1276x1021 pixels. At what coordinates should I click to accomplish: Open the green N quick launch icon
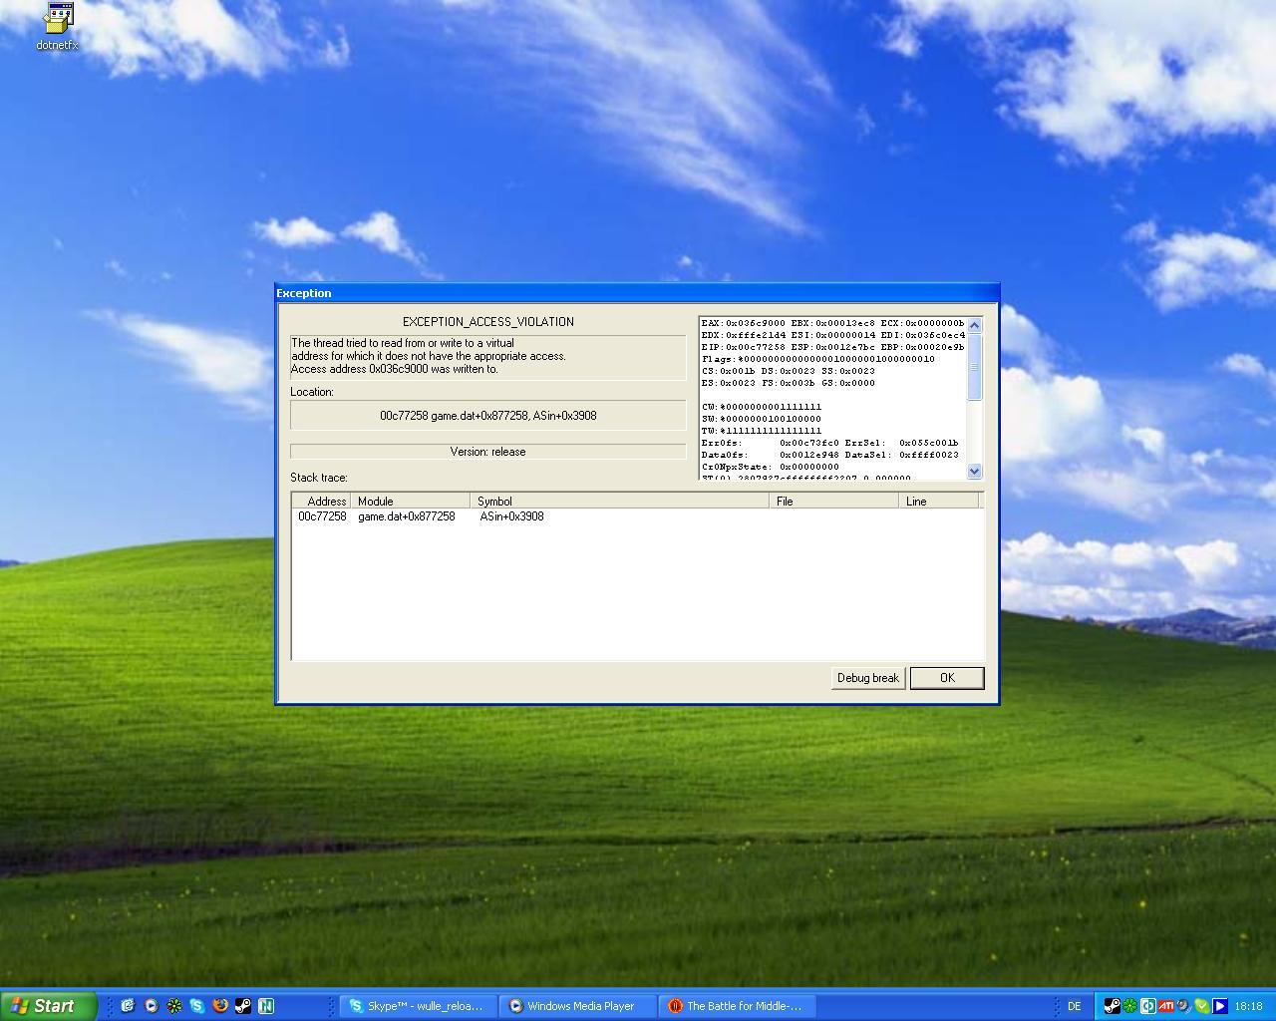266,1006
